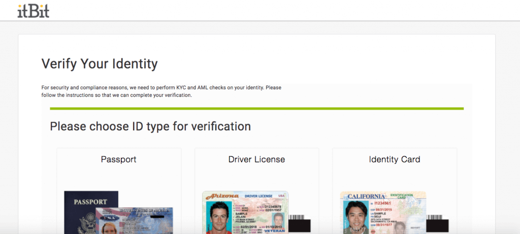Image resolution: width=520 pixels, height=234 pixels.
Task: Choose the Identity Card ID type heading
Action: tap(394, 159)
